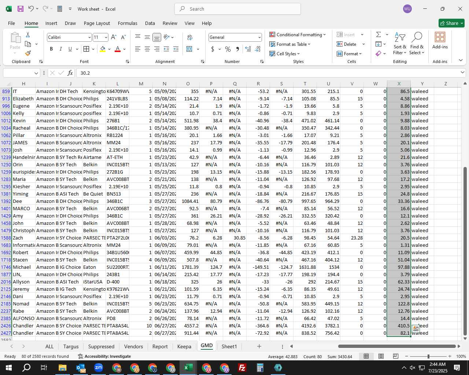This screenshot has height=375, width=469.
Task: Apply yellow Fill Color
Action: coord(103,49)
